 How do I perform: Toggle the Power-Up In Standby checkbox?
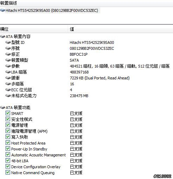click(x=8, y=149)
